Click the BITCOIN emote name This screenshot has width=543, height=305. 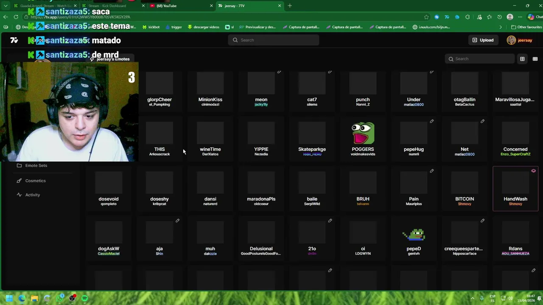pos(465,199)
